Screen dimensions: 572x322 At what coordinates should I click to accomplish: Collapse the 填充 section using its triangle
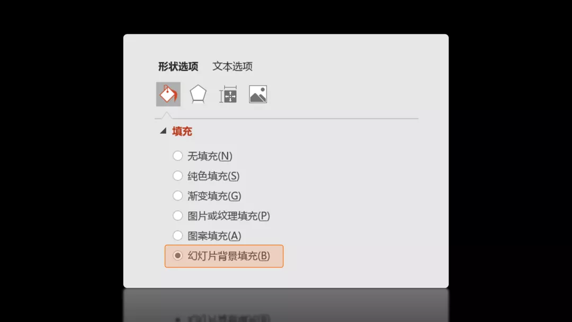click(163, 131)
